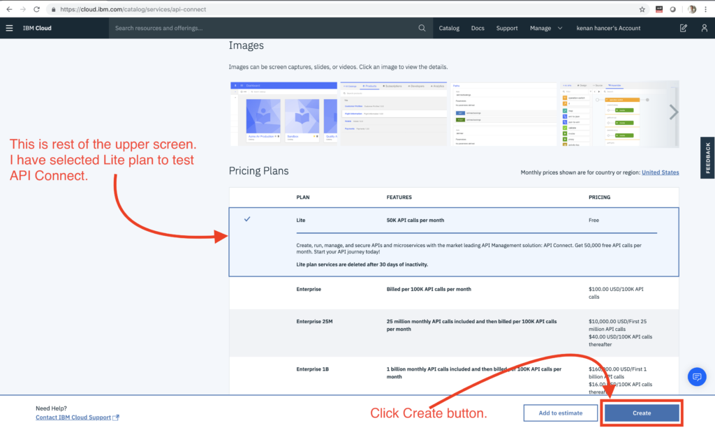The image size is (715, 430).
Task: Click the Pricing Plans heading
Action: tap(258, 171)
